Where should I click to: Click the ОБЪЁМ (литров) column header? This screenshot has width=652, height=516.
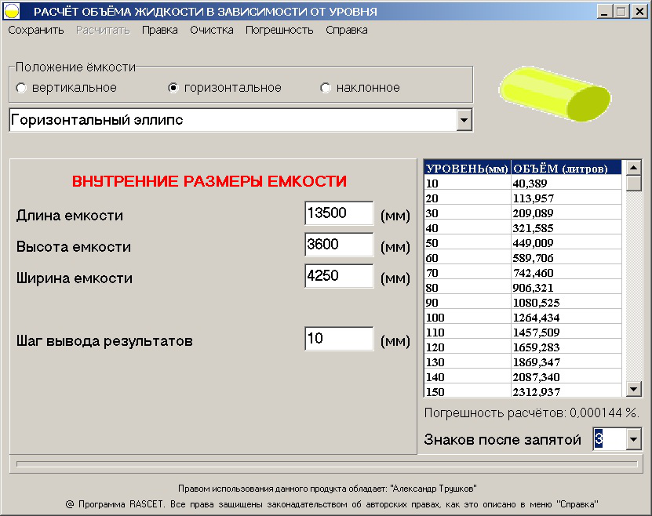565,168
